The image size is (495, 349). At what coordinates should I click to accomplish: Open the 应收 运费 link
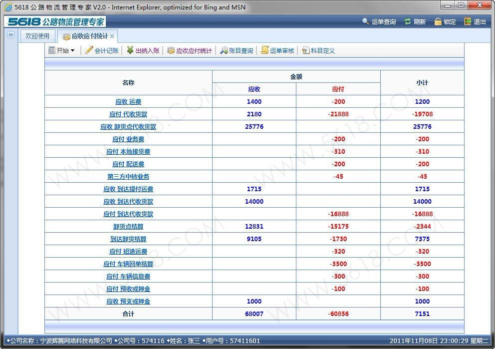coord(128,102)
